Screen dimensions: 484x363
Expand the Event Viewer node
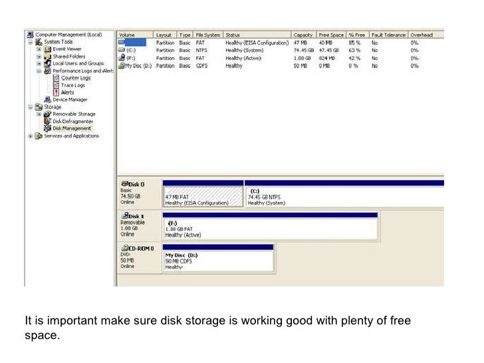[x=39, y=49]
